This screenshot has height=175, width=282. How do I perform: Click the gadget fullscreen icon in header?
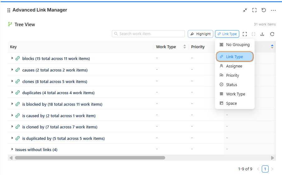[254, 10]
